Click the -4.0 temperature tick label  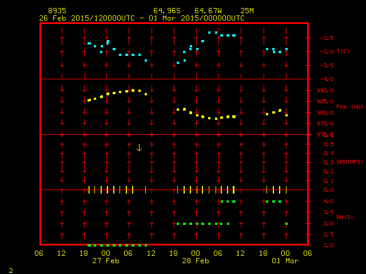coord(327,79)
